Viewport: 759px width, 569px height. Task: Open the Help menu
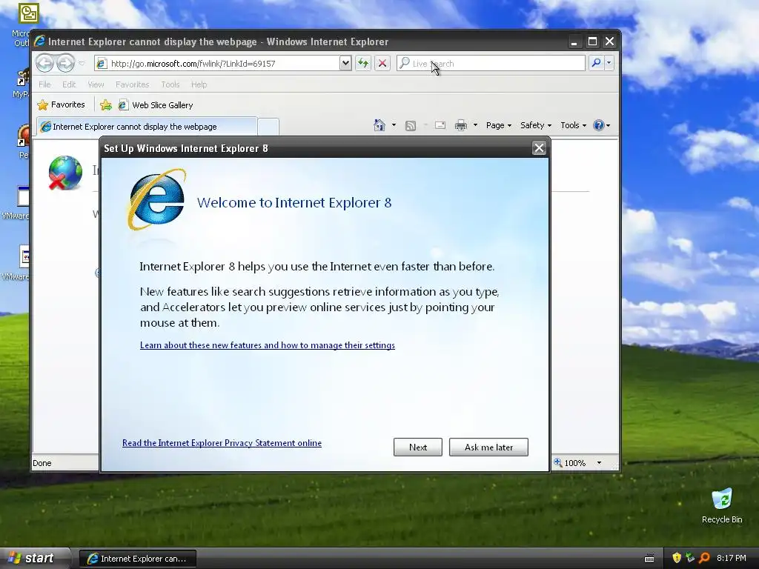pos(199,84)
